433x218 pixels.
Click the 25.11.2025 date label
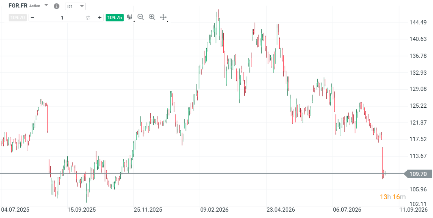(148, 210)
